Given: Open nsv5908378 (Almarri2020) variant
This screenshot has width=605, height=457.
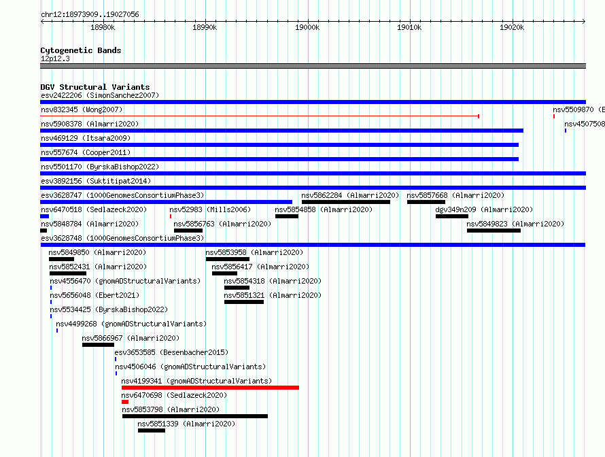Looking at the screenshot, I should [x=90, y=124].
